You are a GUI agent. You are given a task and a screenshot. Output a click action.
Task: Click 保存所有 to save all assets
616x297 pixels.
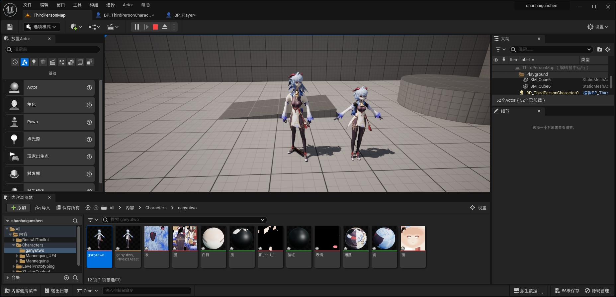(x=68, y=208)
